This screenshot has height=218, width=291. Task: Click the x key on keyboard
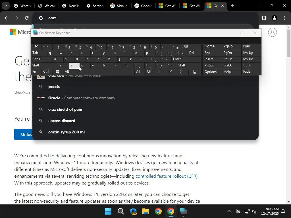tap(74, 66)
